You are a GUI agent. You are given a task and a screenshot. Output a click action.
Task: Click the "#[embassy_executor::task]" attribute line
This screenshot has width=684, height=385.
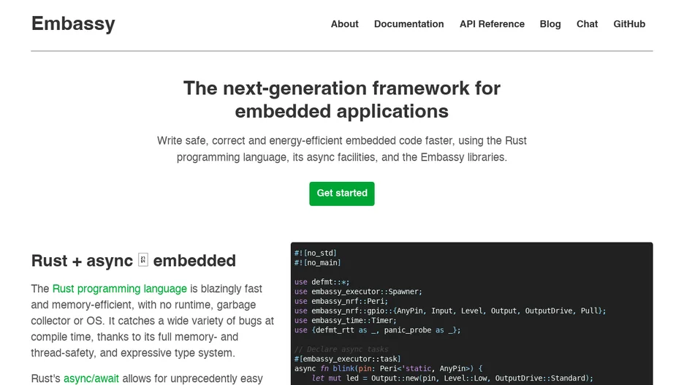click(x=348, y=359)
